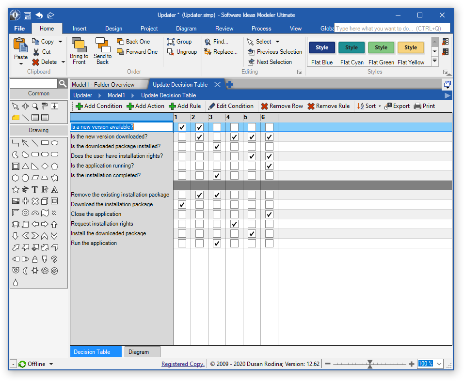Select the ellipse shape in Drawing palette
Image resolution: width=464 pixels, height=381 pixels.
point(54,143)
